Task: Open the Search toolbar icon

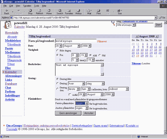Action: [60, 12]
